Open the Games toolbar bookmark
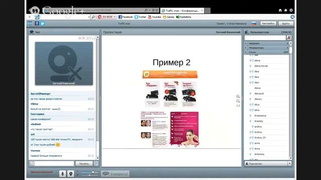Screen dimensions: 321x180 [169, 17]
